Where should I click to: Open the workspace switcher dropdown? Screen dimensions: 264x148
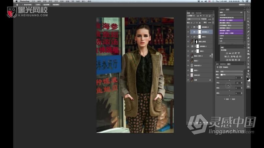(x=244, y=5)
